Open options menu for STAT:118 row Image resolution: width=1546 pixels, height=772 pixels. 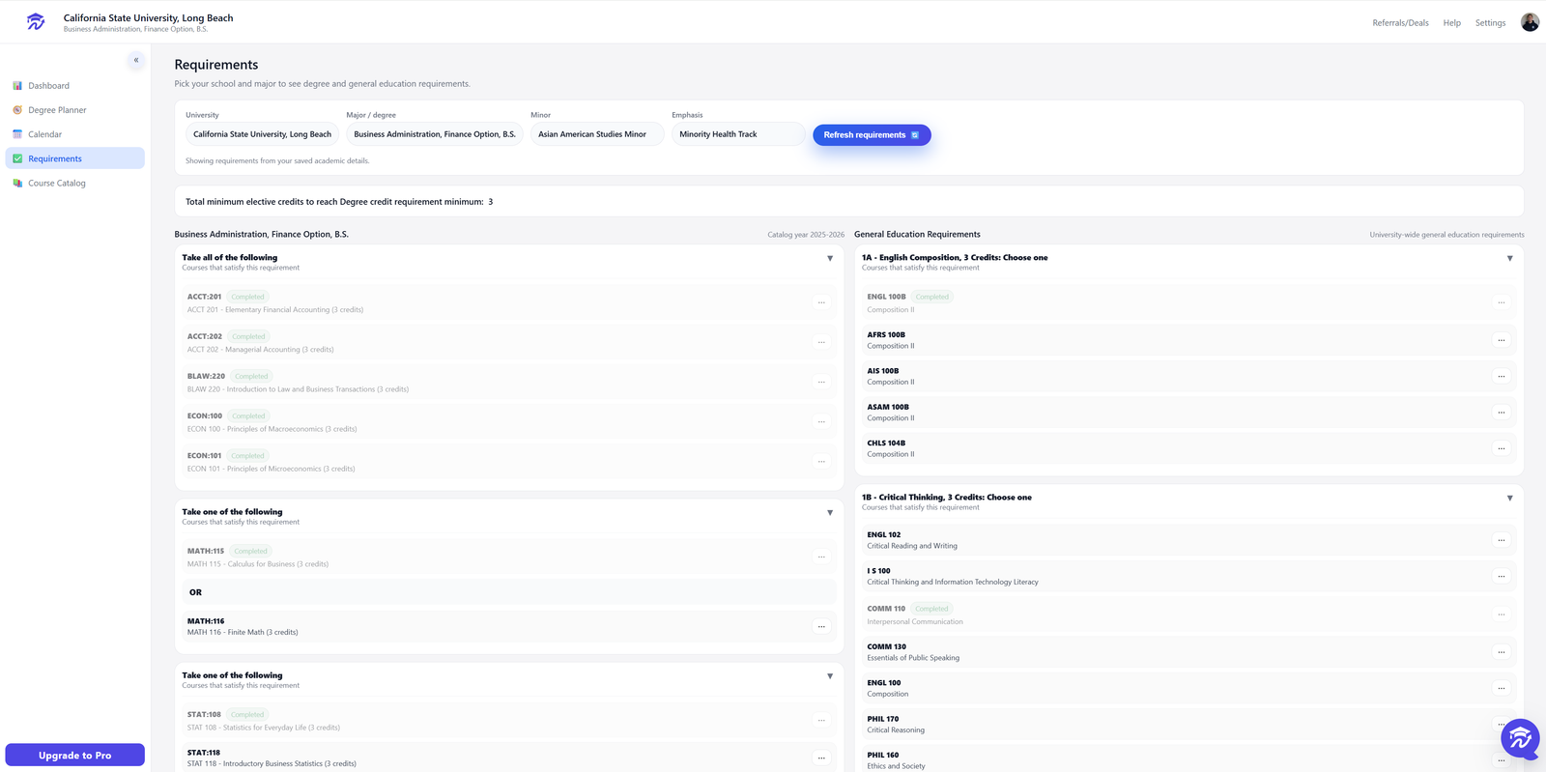tap(821, 758)
